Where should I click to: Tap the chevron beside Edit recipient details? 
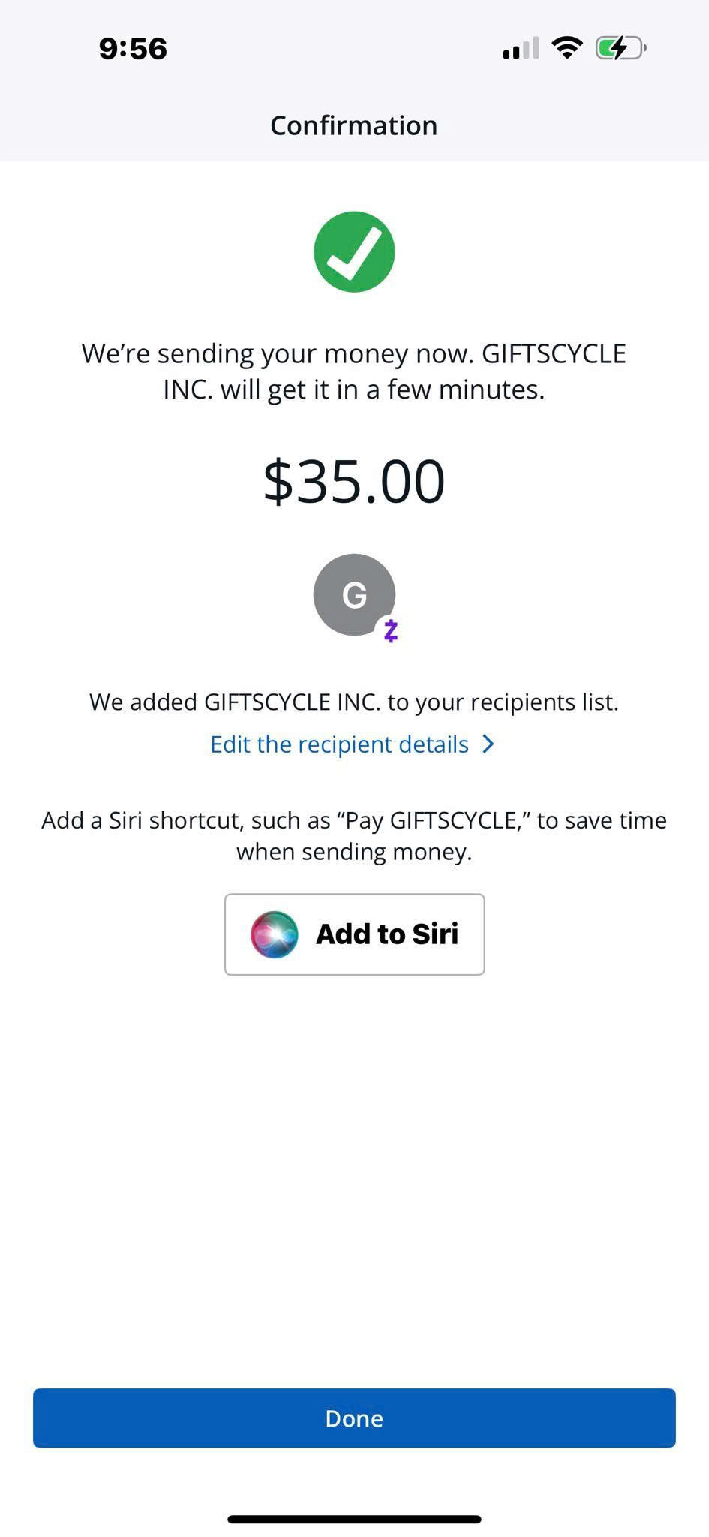coord(488,744)
